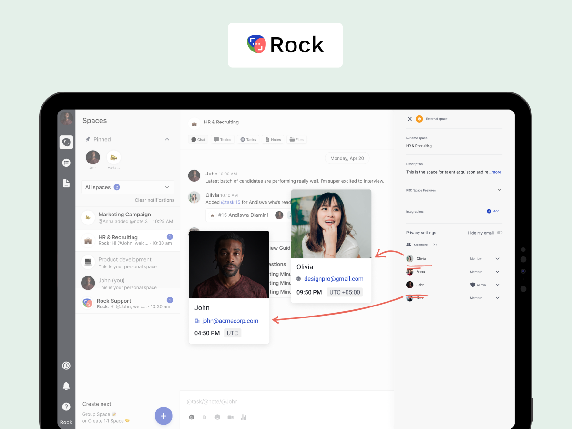
Task: Click the clock icon in left sidebar
Action: [66, 366]
